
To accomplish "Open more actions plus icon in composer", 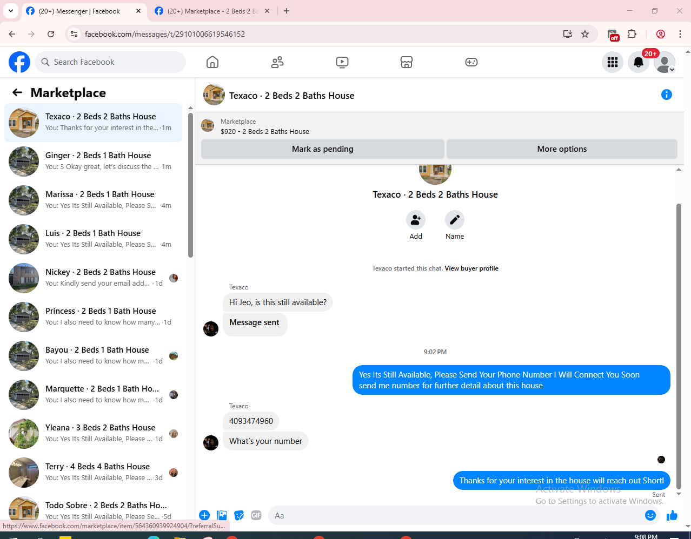I will [x=204, y=515].
